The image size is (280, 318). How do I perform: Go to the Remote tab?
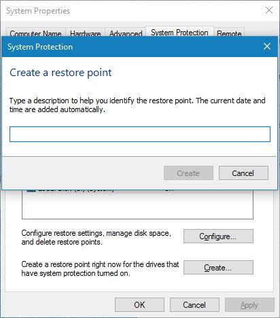pos(229,33)
